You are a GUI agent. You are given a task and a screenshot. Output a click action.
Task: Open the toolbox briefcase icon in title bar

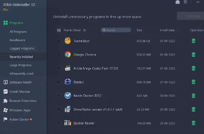[177, 2]
